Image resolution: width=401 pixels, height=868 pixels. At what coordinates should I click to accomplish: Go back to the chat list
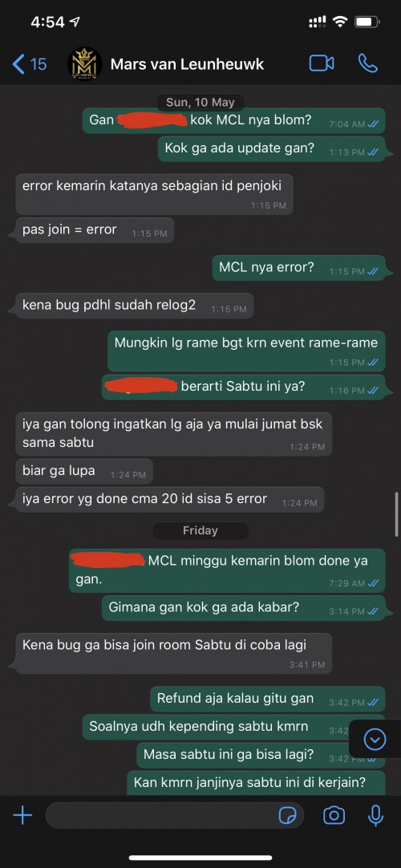click(x=29, y=64)
